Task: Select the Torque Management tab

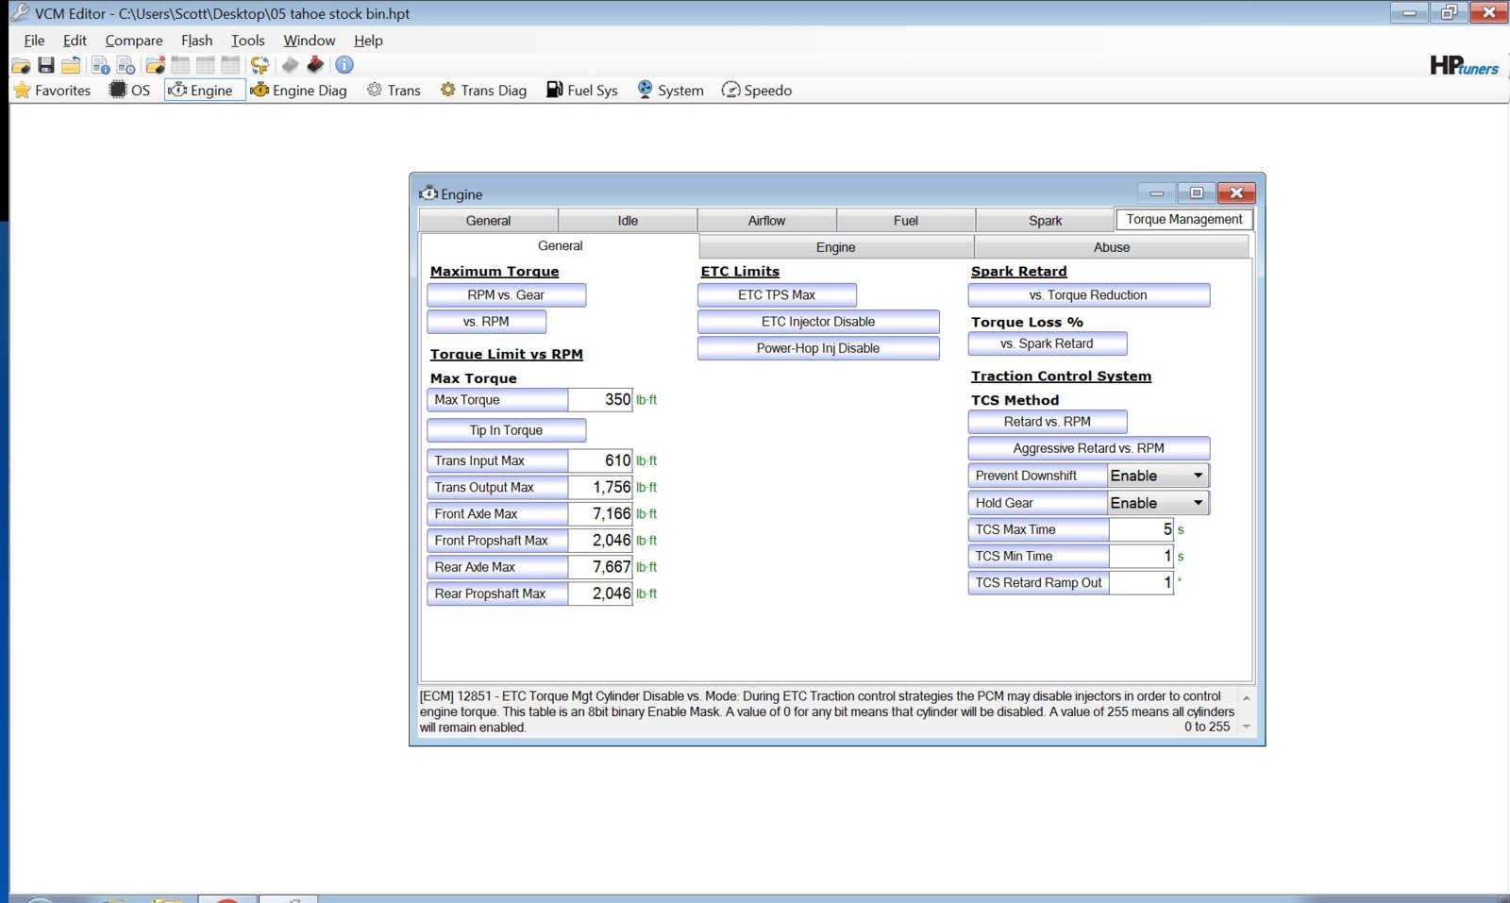Action: point(1184,219)
